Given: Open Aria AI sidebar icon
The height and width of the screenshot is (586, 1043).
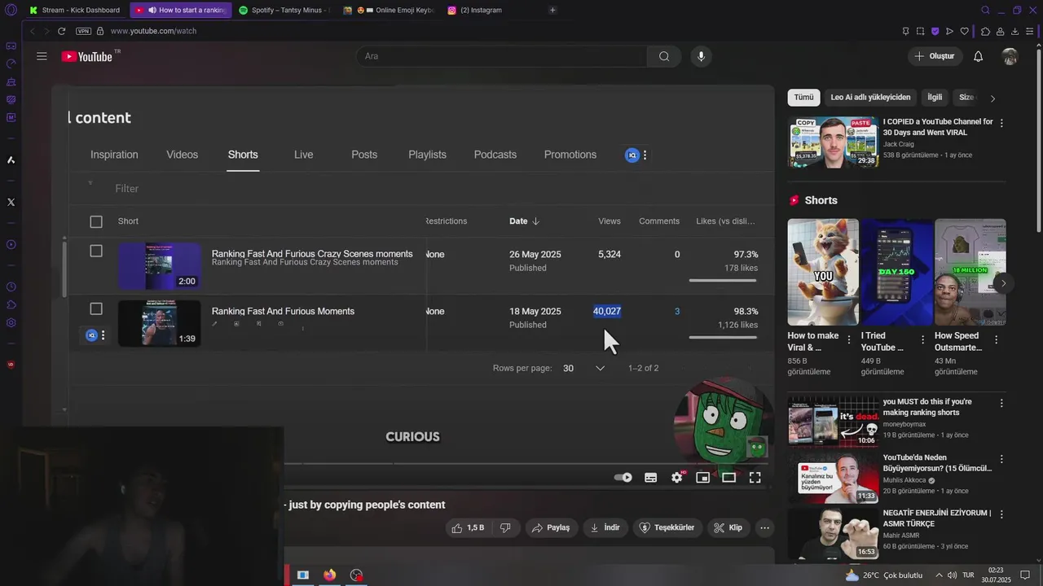Looking at the screenshot, I should pyautogui.click(x=11, y=160).
